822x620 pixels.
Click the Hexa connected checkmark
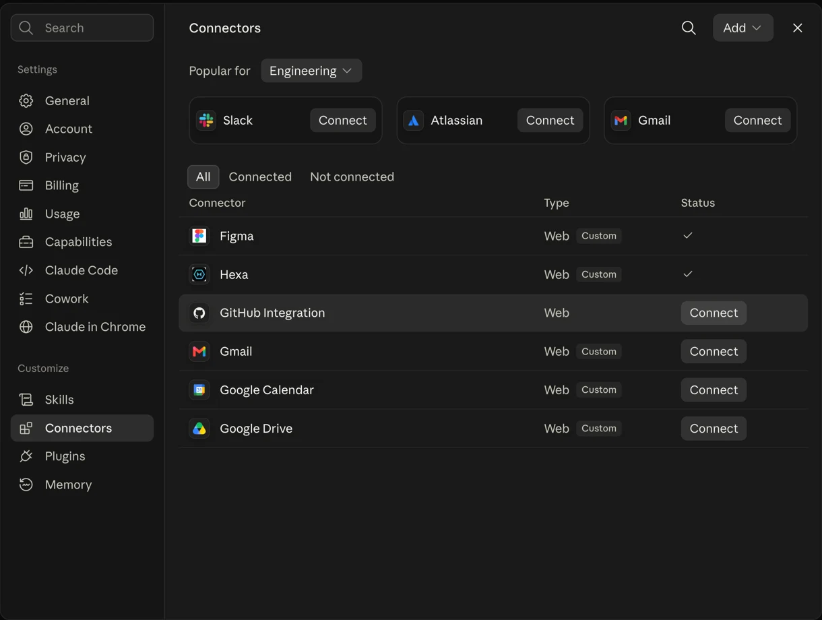coord(688,274)
